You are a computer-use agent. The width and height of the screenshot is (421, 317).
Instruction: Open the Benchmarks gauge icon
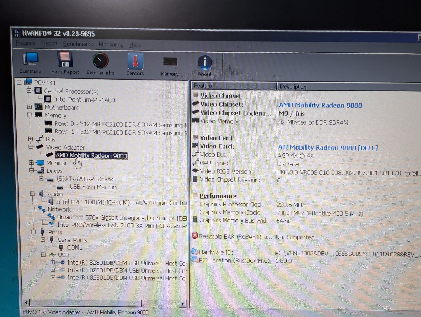coord(100,60)
